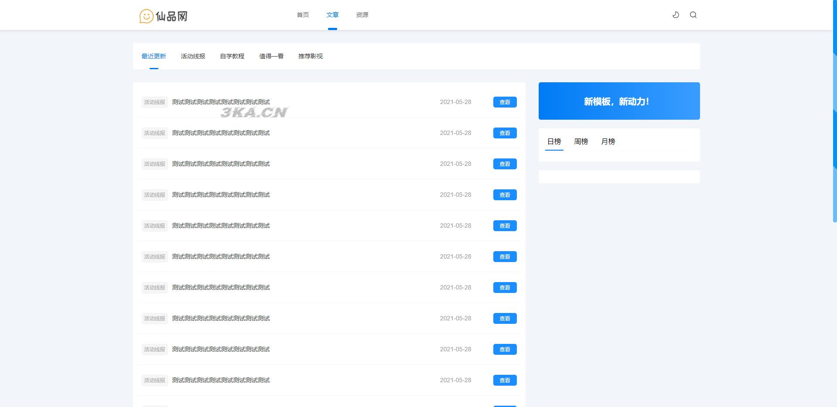Open search with the magnifier icon
837x407 pixels.
coord(693,15)
